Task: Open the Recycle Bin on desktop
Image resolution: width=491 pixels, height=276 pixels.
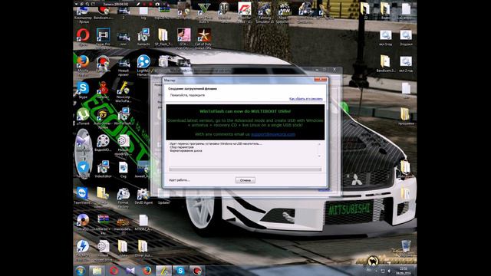Action: click(406, 246)
